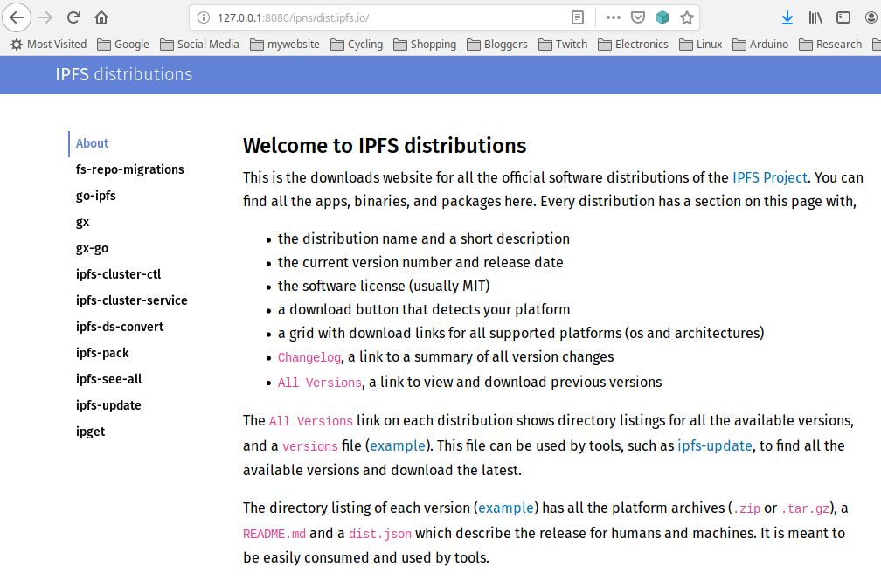Viewport: 881px width, 580px height.
Task: Open the Firefox account icon
Action: (x=871, y=18)
